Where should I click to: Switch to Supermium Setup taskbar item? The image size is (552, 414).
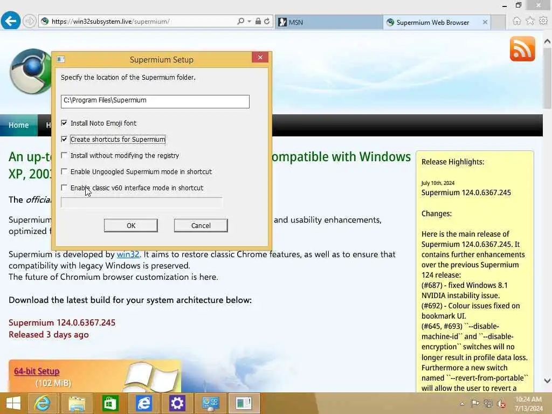tap(244, 403)
